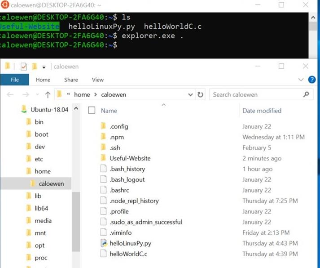Select the etc folder in navigation tree
Screen dimensions: 320x268
(x=39, y=159)
